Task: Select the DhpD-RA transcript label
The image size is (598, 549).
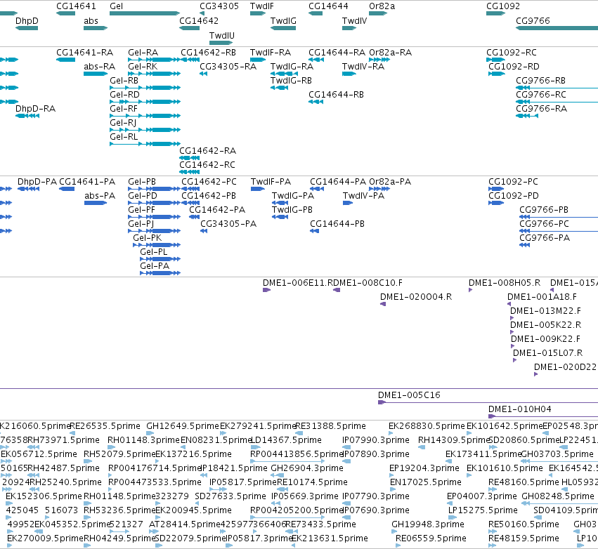Action: [x=35, y=109]
